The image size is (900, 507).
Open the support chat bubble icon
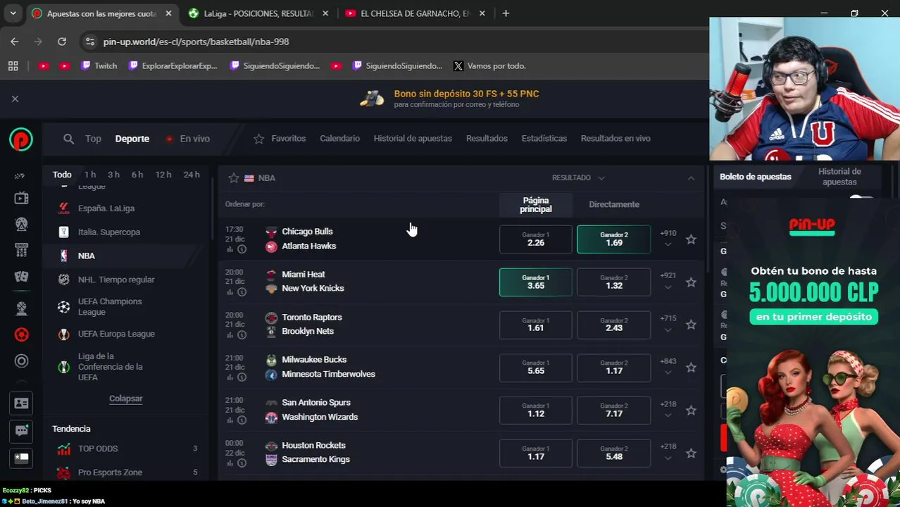(21, 430)
